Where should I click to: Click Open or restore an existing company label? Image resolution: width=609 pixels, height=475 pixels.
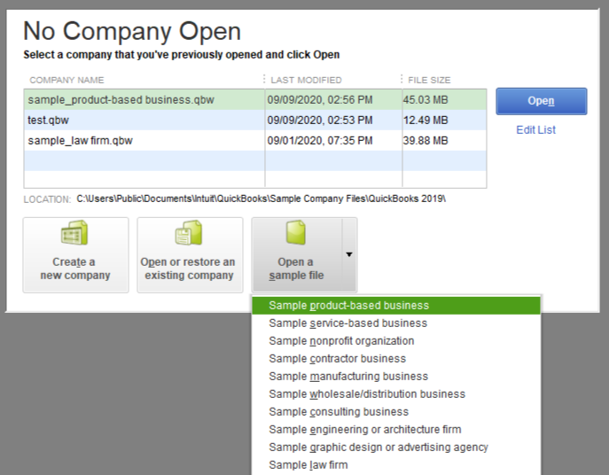(x=188, y=269)
